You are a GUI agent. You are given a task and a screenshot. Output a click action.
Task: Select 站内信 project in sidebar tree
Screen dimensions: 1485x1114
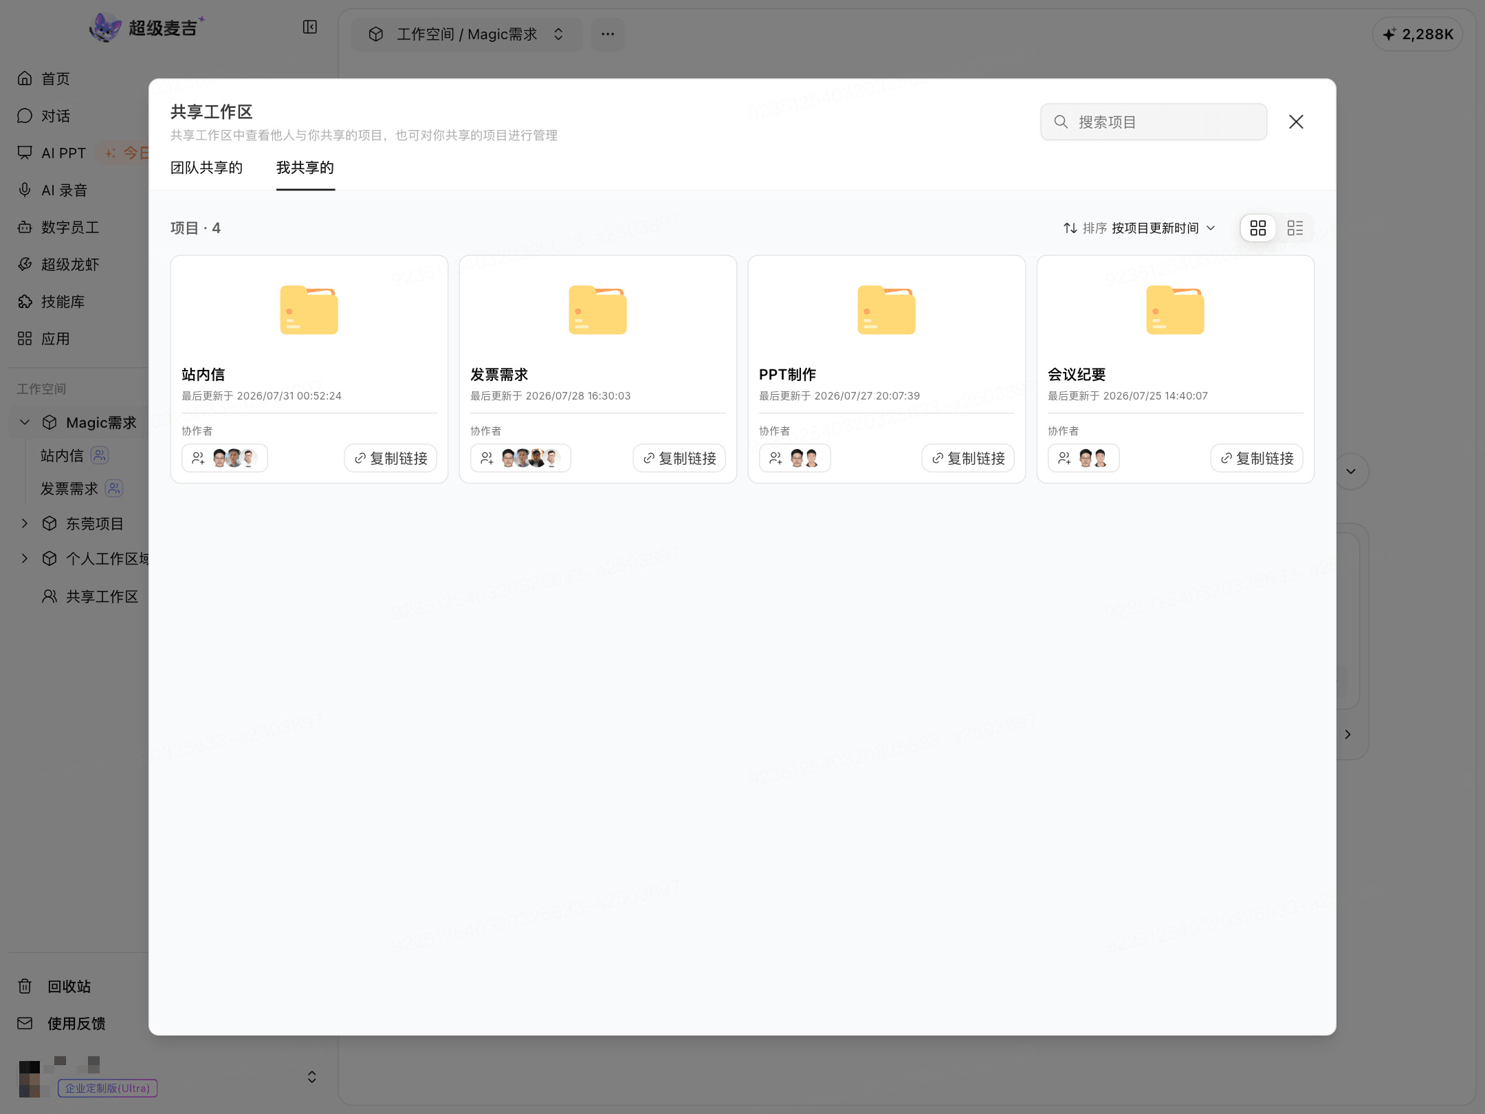click(62, 455)
